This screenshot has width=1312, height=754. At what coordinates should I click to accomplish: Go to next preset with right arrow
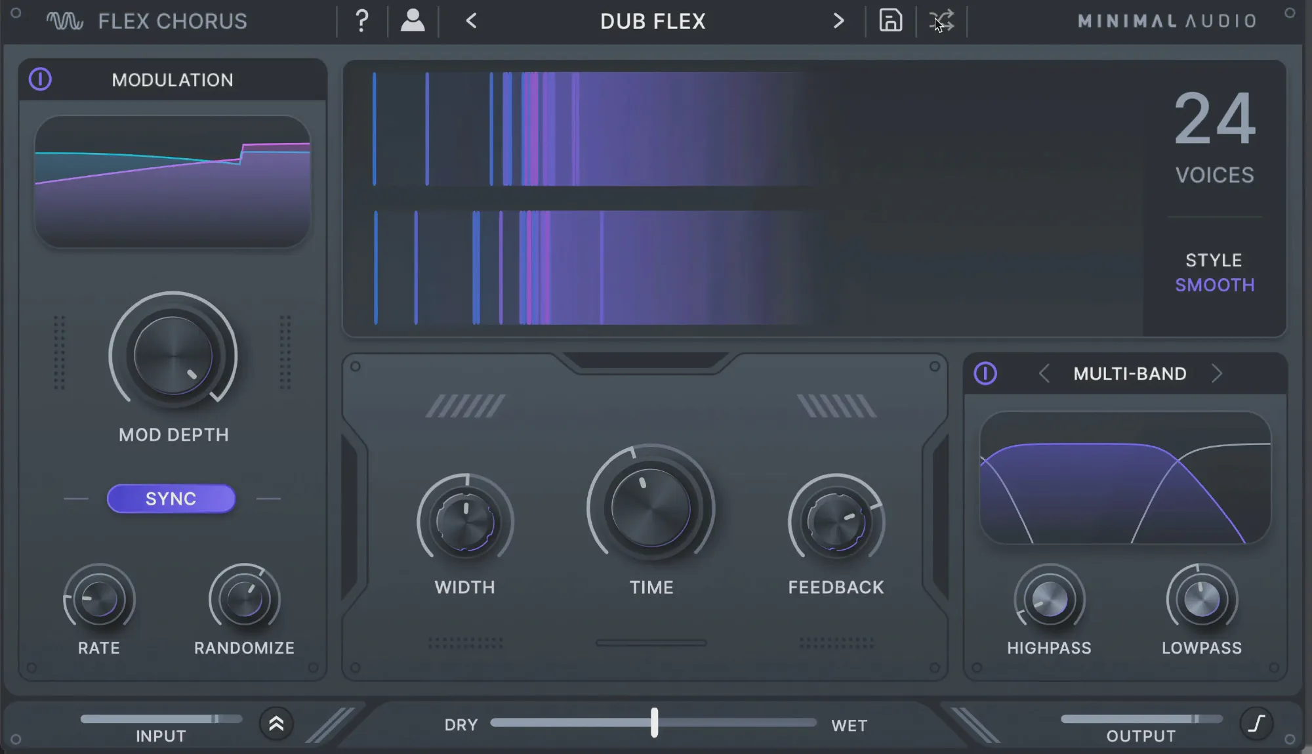838,21
